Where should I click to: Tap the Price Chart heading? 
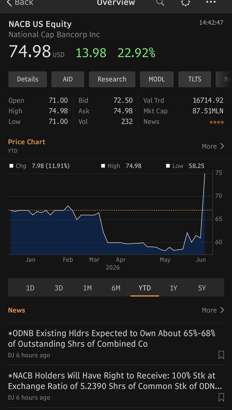pos(27,142)
